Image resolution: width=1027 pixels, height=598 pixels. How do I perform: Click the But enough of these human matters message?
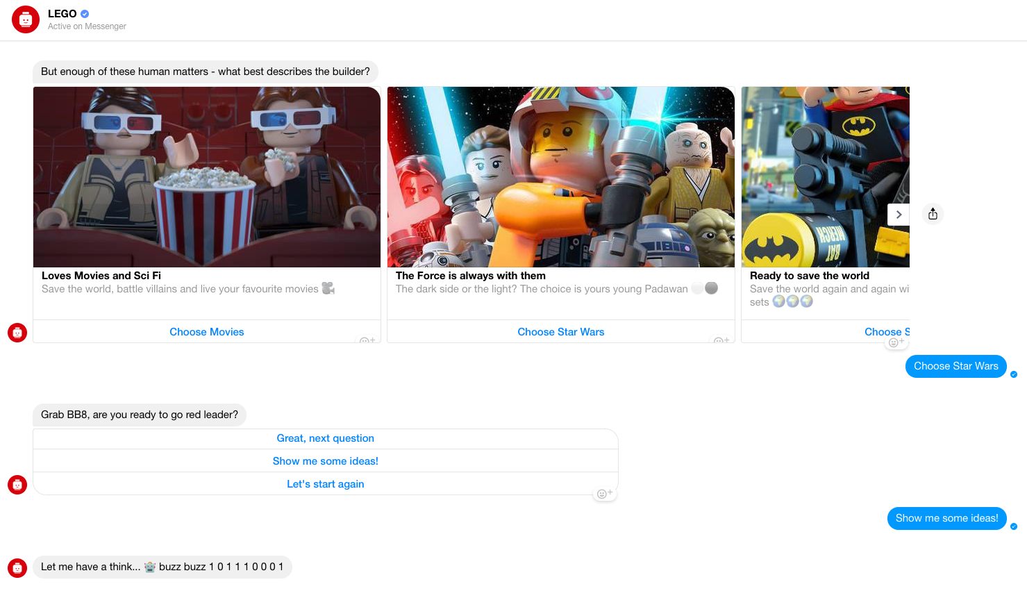206,72
